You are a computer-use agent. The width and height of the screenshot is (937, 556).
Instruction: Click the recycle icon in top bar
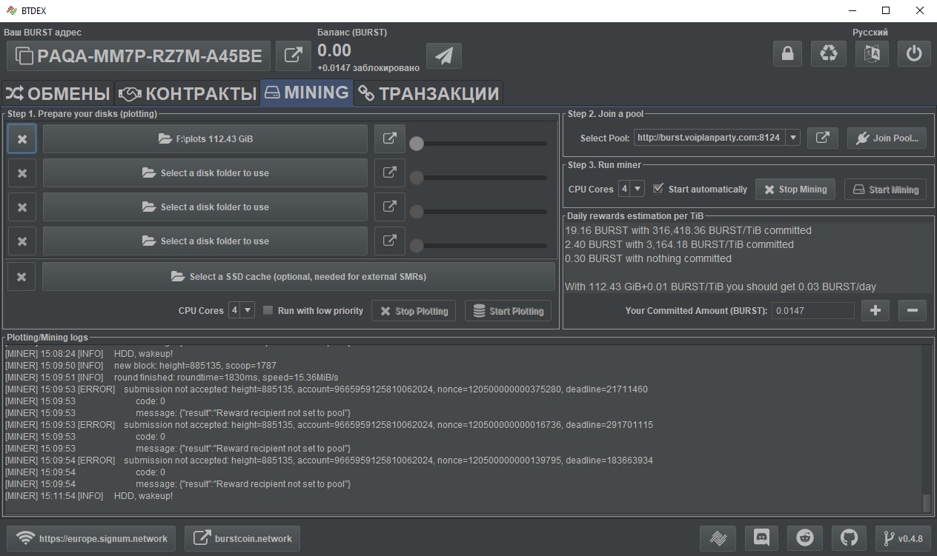pyautogui.click(x=829, y=54)
